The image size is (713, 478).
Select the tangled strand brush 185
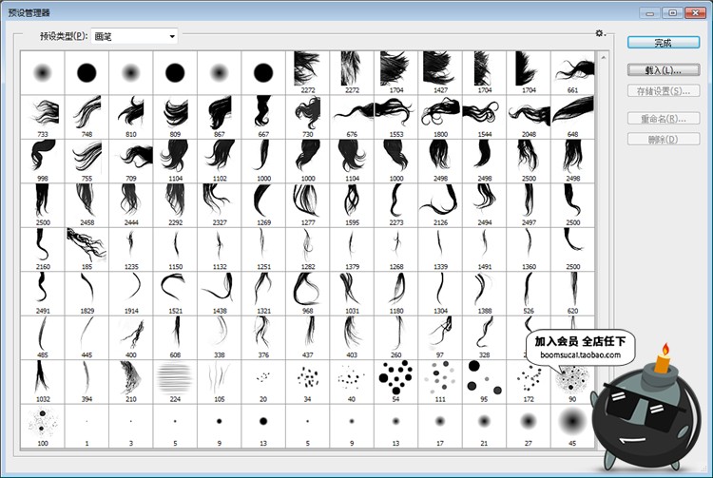[x=87, y=249]
